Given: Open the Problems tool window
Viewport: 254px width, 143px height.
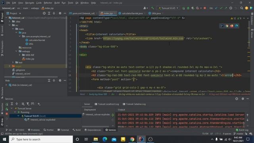Looking at the screenshot, I should 34,130.
